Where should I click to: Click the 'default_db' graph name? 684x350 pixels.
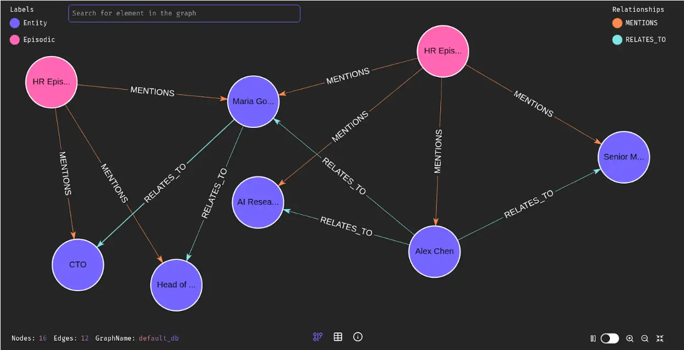[x=159, y=338]
